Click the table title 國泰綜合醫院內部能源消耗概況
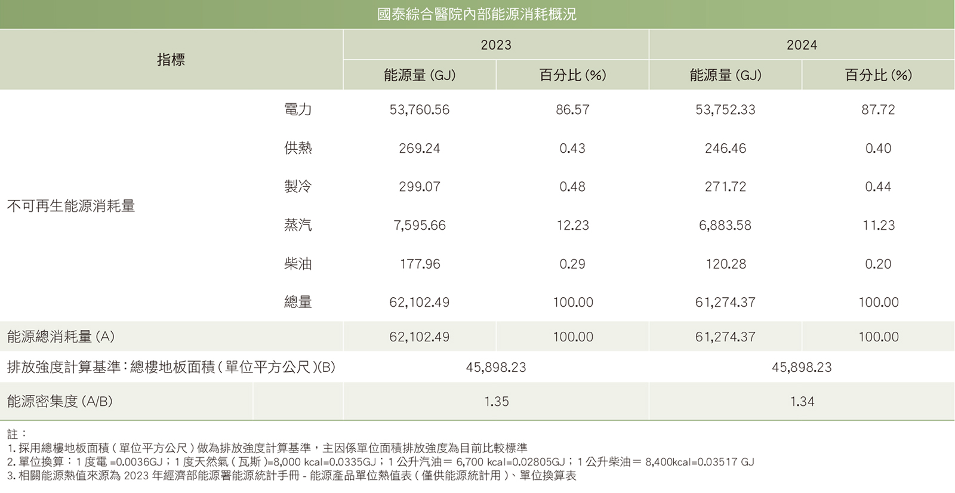Image resolution: width=955 pixels, height=493 pixels. click(477, 14)
